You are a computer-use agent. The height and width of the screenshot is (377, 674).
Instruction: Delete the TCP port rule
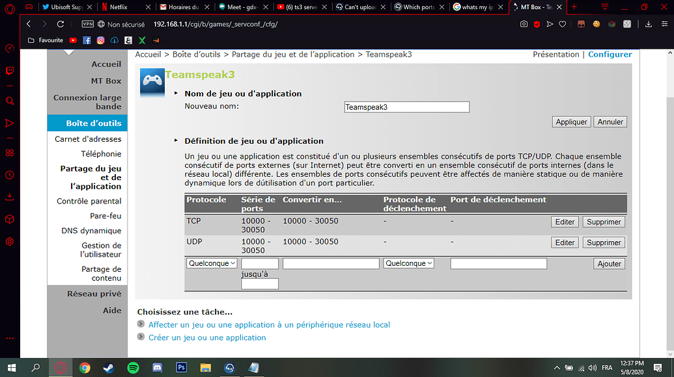point(604,222)
